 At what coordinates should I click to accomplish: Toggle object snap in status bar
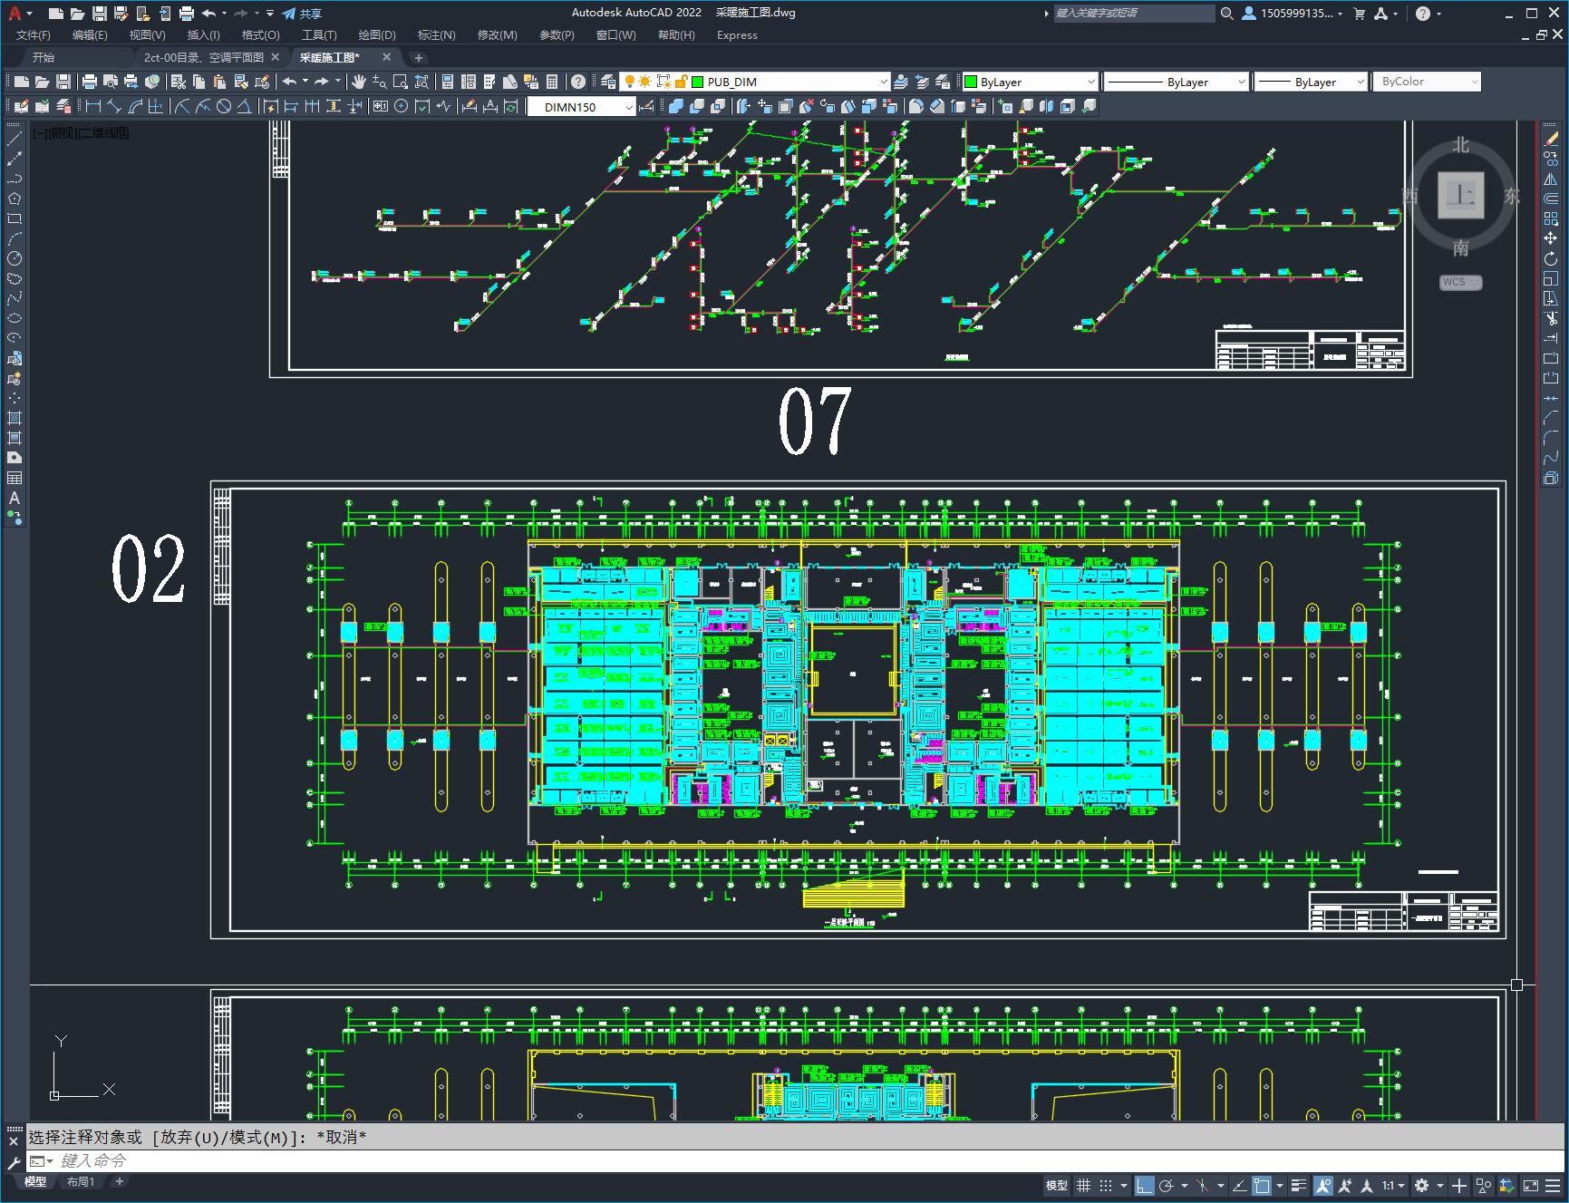1261,1186
